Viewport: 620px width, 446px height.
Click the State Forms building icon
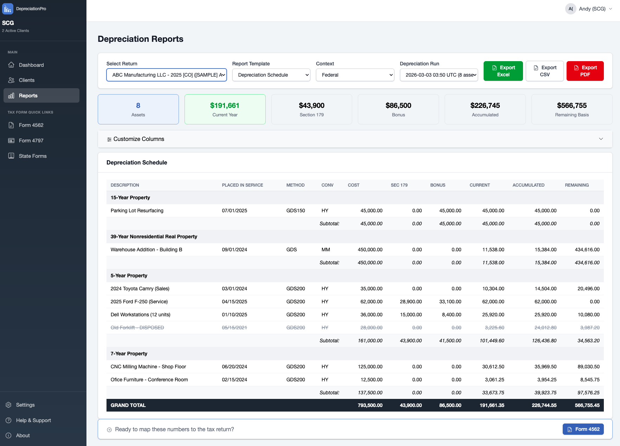[11, 156]
